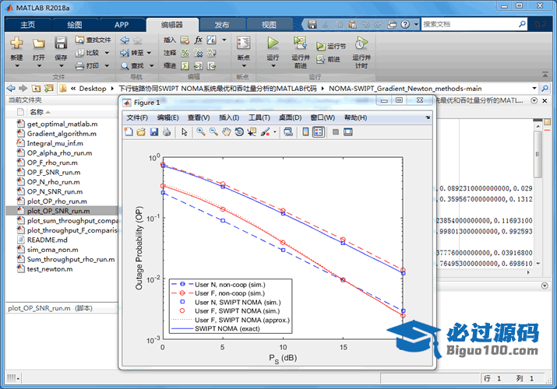Click the 新建 (New) plus icon

(x=16, y=44)
